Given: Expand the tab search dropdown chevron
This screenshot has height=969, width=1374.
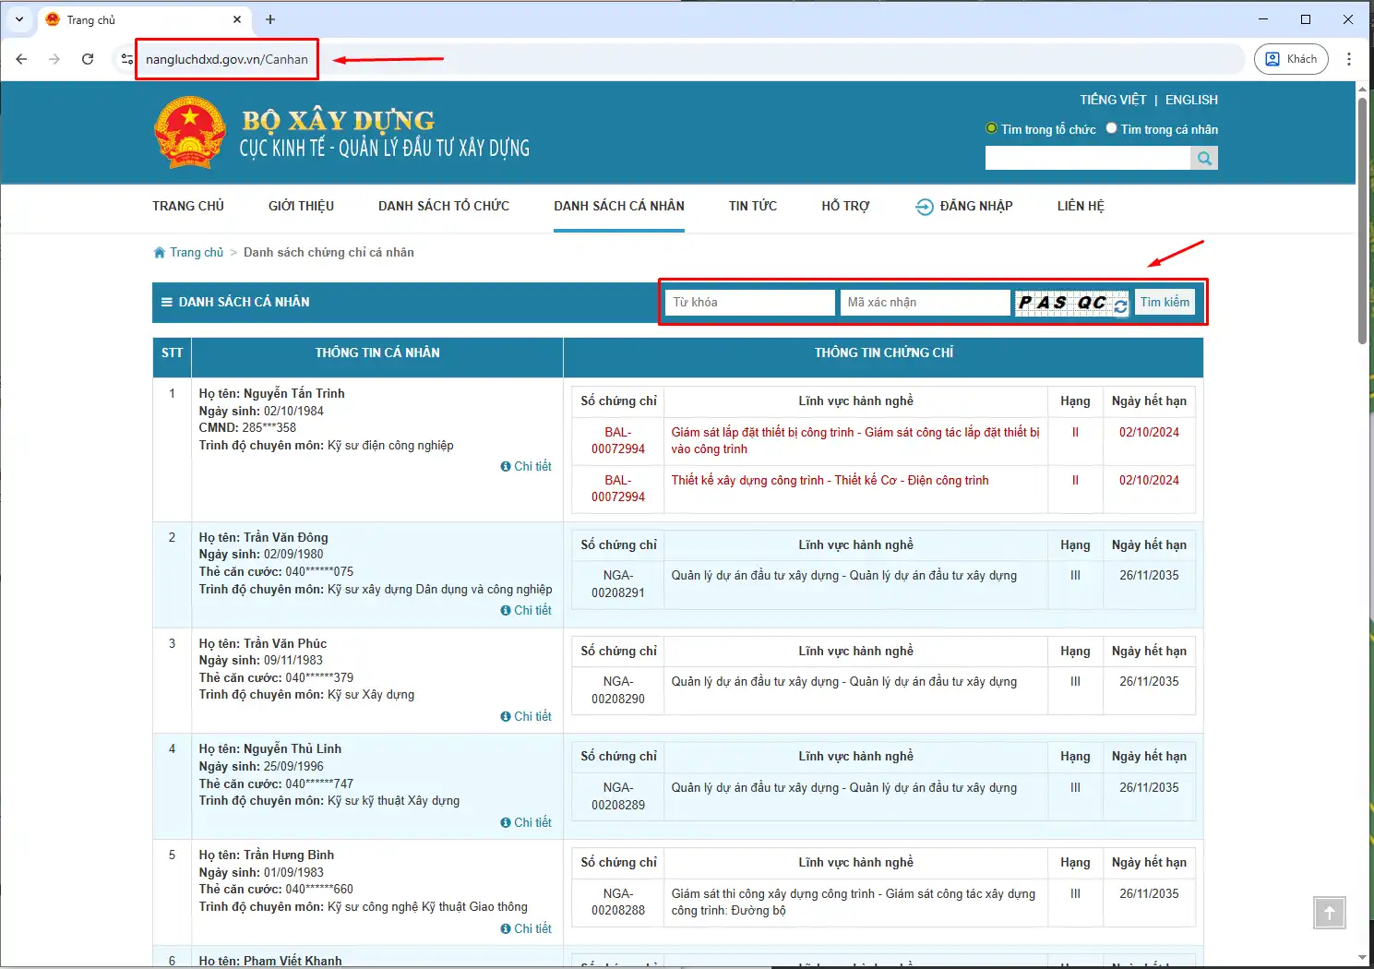Looking at the screenshot, I should tap(19, 19).
